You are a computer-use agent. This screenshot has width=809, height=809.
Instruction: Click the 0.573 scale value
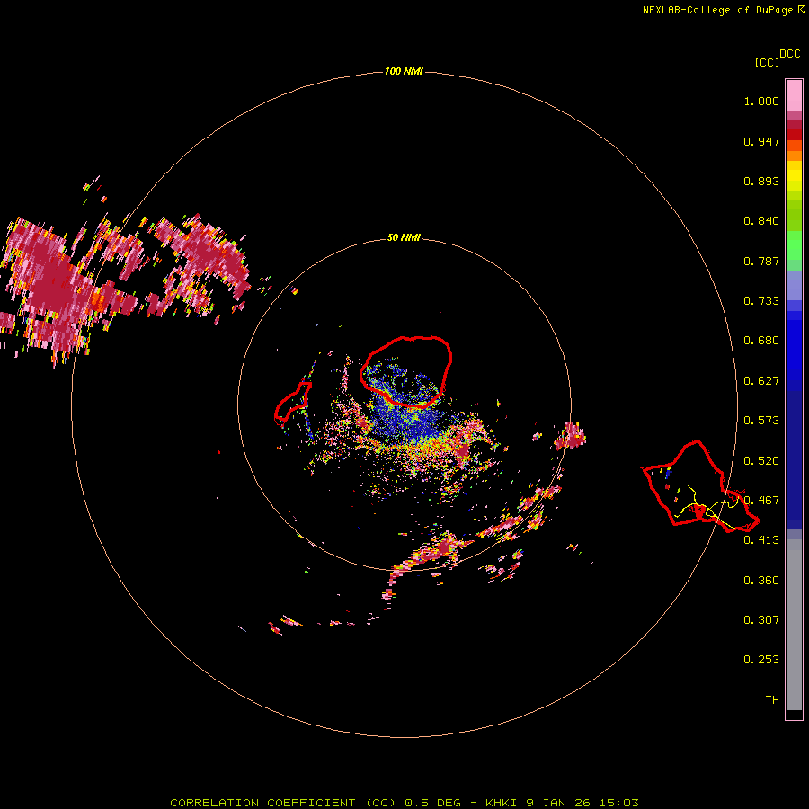point(761,421)
